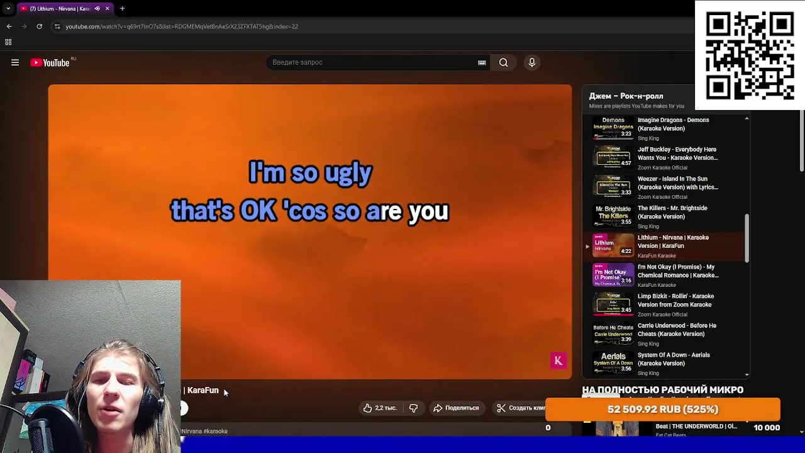
Task: Click the browser forward arrow
Action: [24, 26]
